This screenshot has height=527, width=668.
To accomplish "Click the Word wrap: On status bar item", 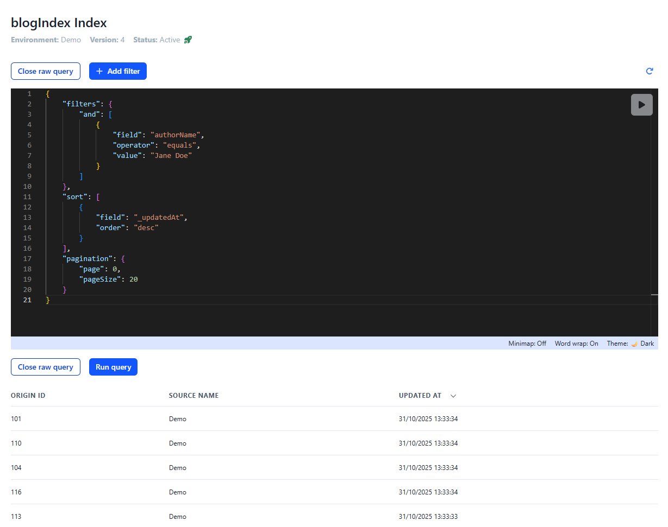I will [576, 343].
